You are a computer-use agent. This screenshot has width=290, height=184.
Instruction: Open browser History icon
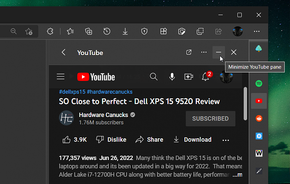coord(107,31)
